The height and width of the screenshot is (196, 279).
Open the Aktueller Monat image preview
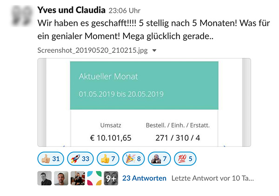(x=144, y=102)
